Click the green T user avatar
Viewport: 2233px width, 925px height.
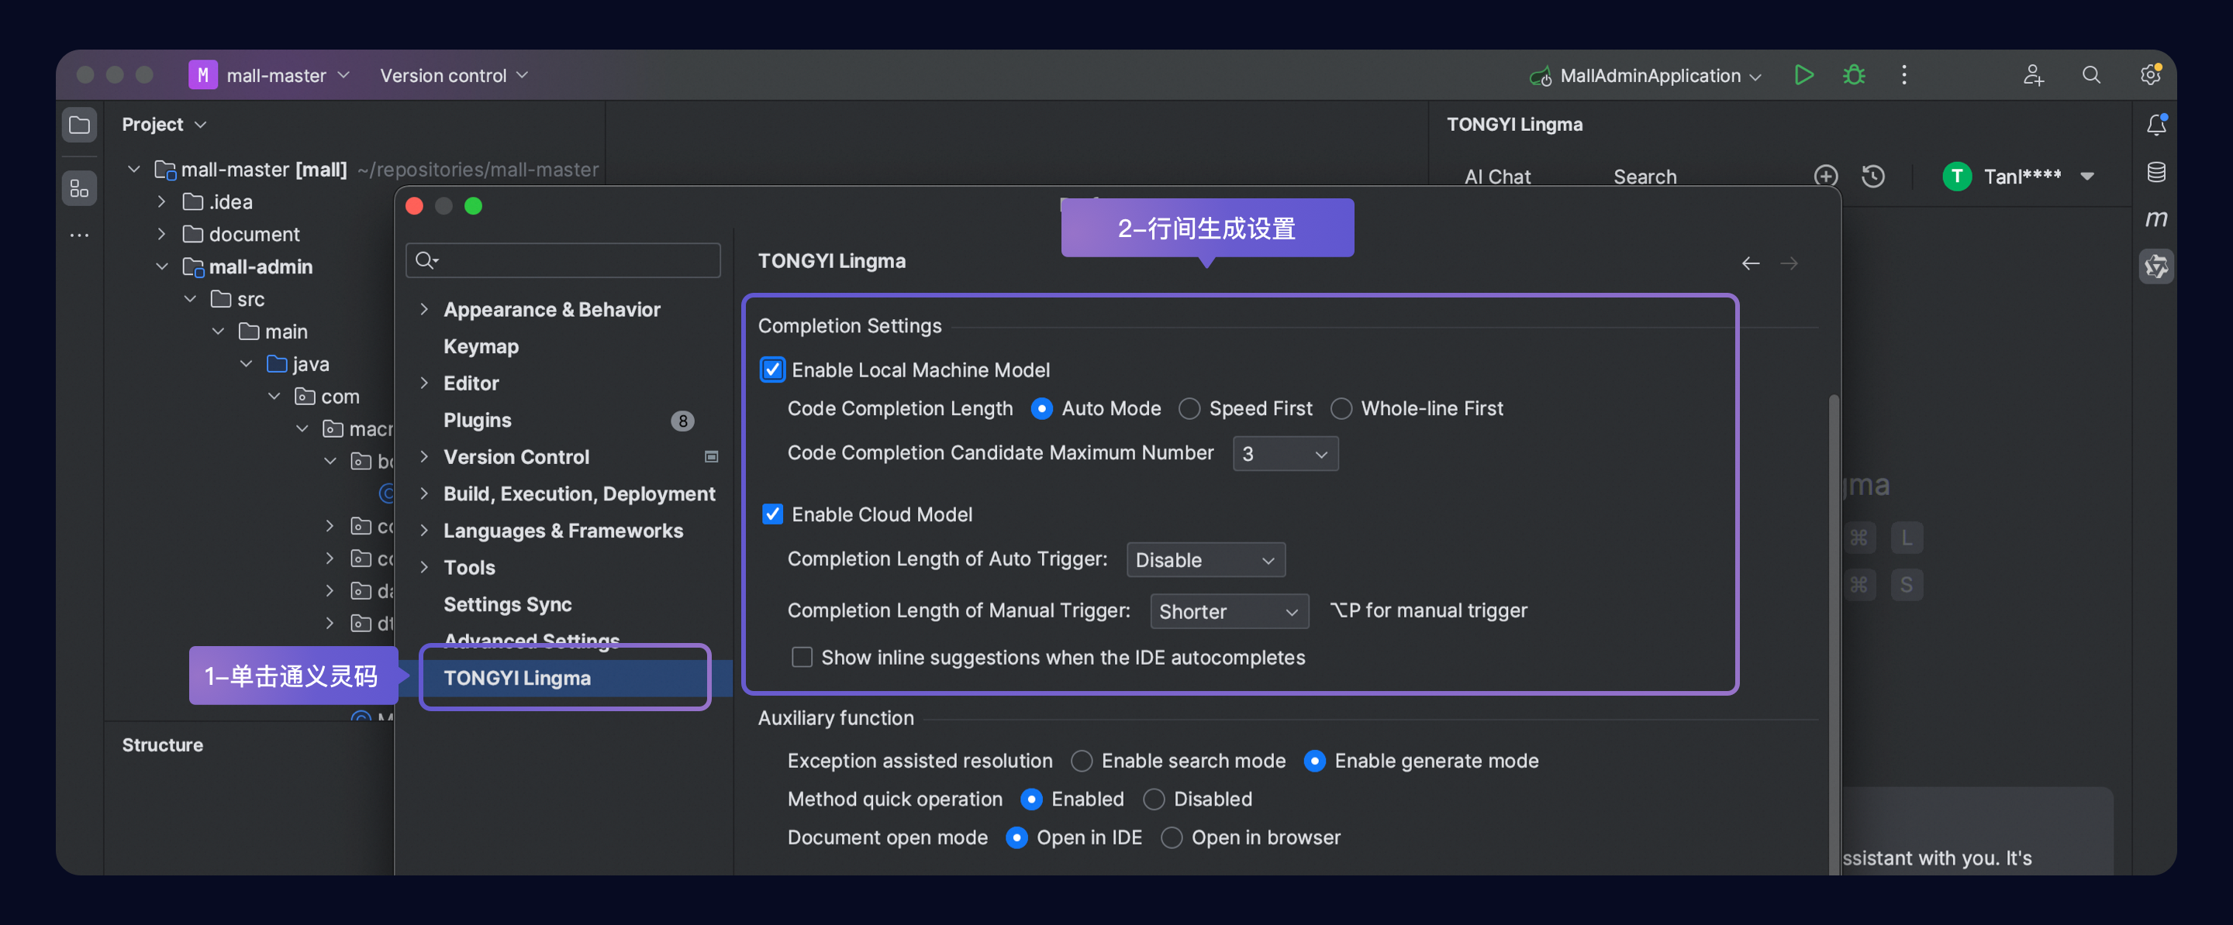(1956, 177)
